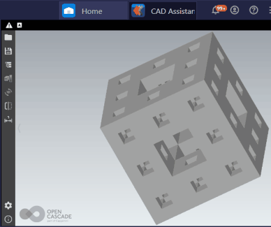Open notifications bell with 99+ badge

click(x=219, y=10)
